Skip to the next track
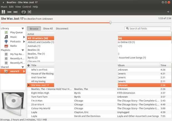This screenshot has width=172, height=121. 15,12
